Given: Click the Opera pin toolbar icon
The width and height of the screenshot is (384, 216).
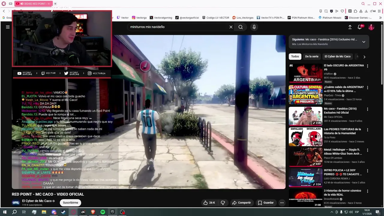Looking at the screenshot, I should pos(320,11).
